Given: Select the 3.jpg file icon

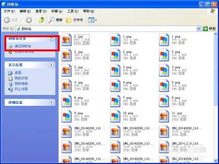Looking at the screenshot, I should 67,70.
